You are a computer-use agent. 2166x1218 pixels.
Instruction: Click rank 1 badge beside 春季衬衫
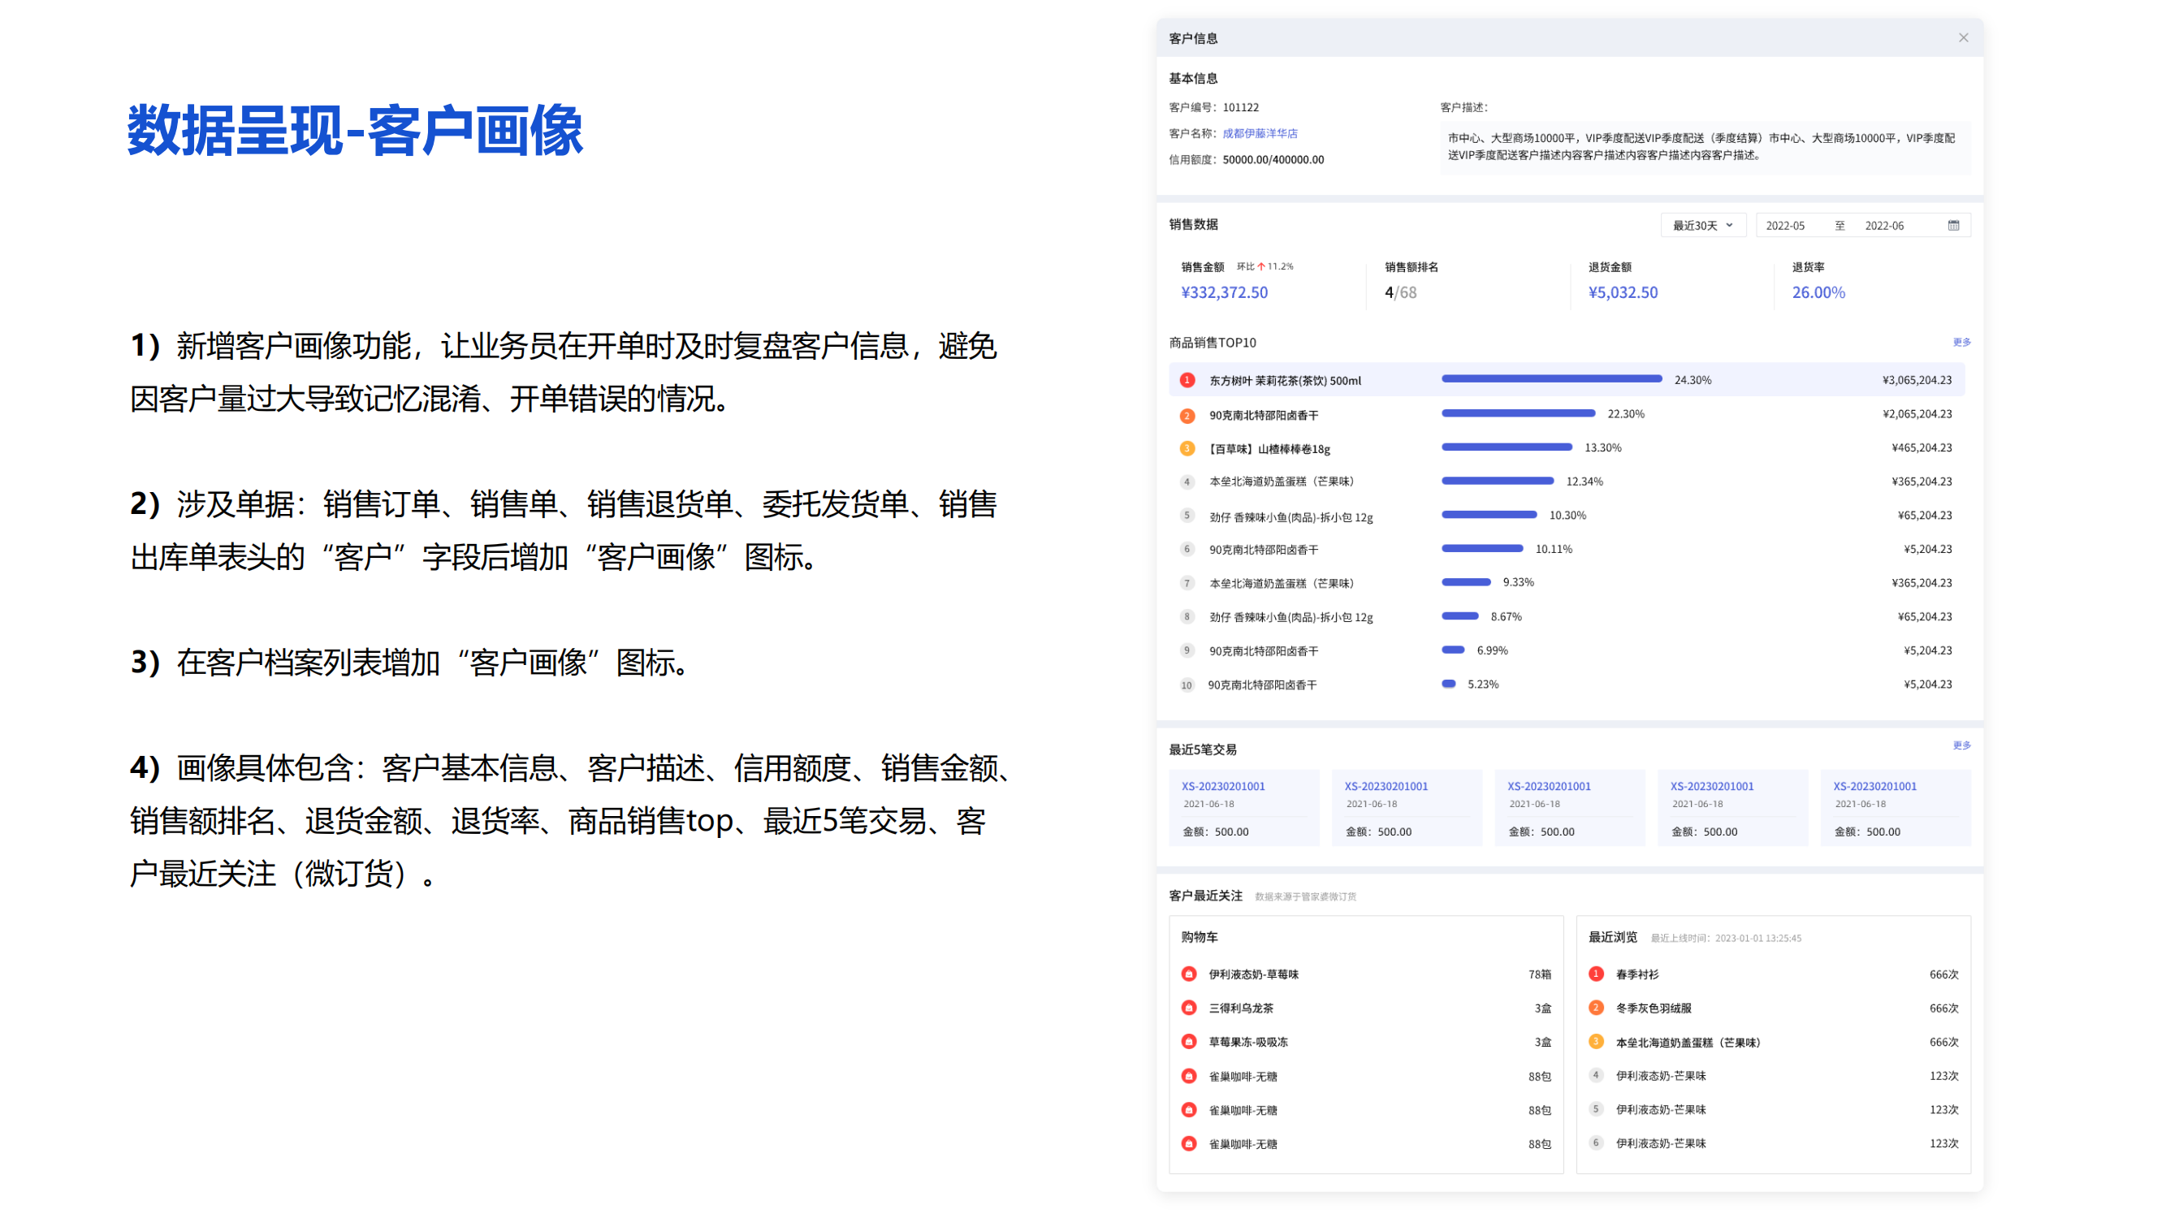1595,974
